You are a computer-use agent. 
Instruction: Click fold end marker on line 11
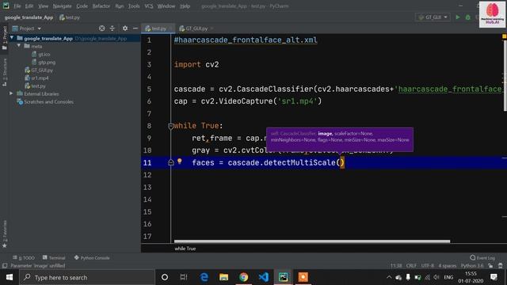pos(171,162)
